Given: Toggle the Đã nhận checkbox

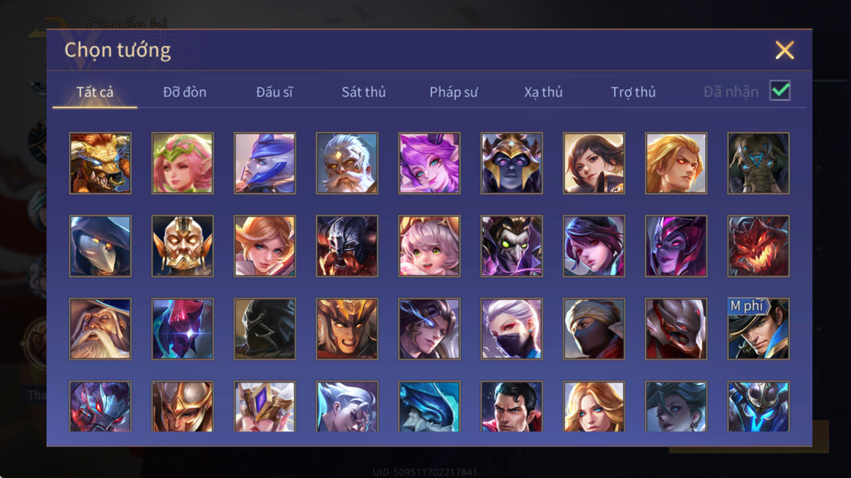Looking at the screenshot, I should [x=780, y=91].
